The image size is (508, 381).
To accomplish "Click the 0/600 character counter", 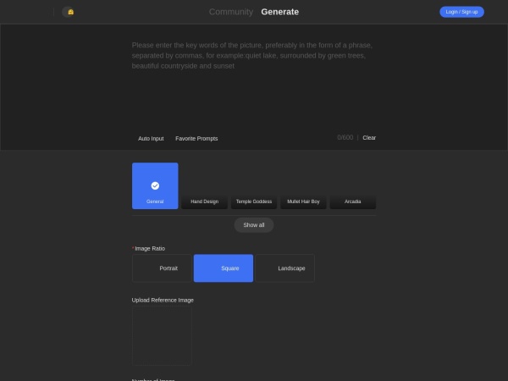I will point(345,137).
